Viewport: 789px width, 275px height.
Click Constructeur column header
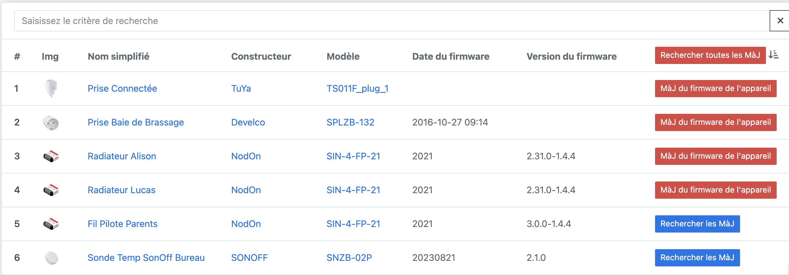[261, 57]
